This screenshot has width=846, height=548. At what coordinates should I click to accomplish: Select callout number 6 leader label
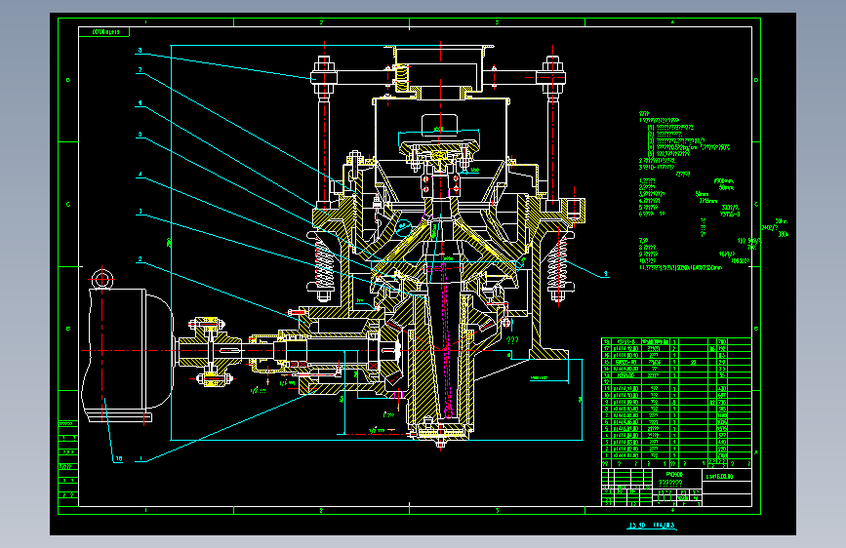[140, 103]
